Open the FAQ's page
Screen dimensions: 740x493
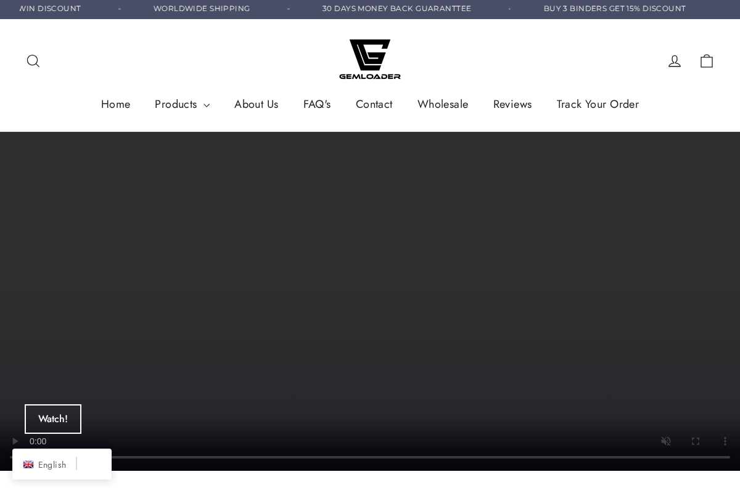point(317,104)
